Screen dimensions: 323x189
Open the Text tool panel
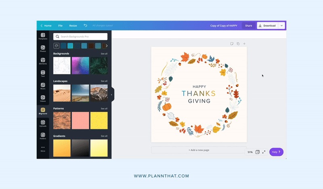coord(43,74)
